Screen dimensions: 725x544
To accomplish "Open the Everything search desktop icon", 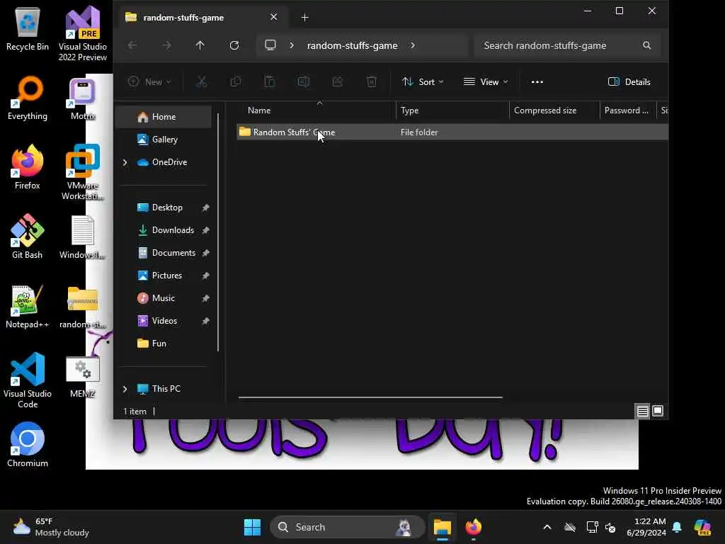I will coord(28,98).
